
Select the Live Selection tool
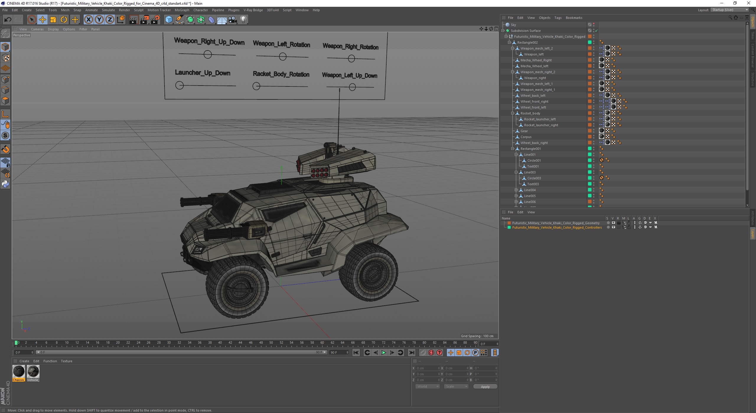click(x=32, y=20)
